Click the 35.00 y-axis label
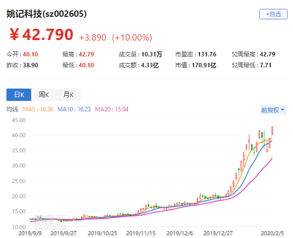The height and width of the screenshot is (238, 293). [19, 150]
